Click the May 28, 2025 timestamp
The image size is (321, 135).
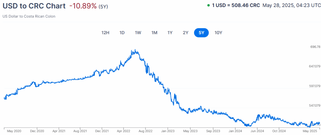[291, 5]
